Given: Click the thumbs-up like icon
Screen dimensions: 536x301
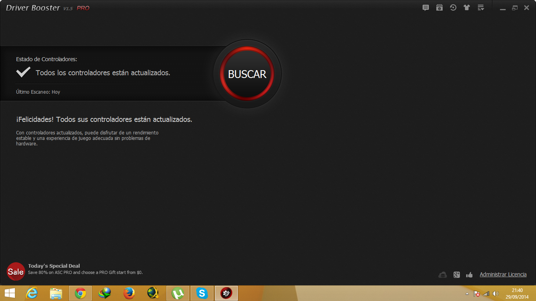Looking at the screenshot, I should [x=469, y=275].
